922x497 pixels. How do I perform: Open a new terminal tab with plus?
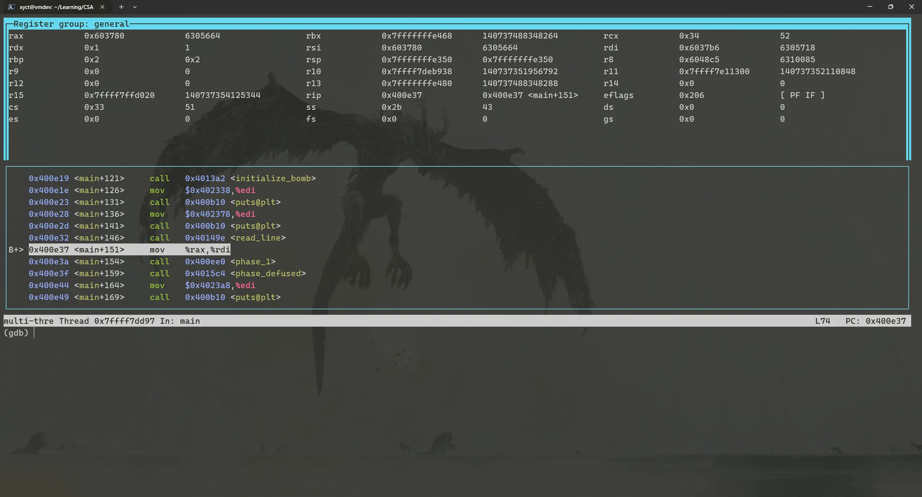[x=121, y=7]
